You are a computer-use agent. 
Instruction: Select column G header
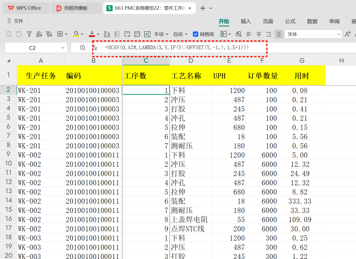tap(302, 61)
